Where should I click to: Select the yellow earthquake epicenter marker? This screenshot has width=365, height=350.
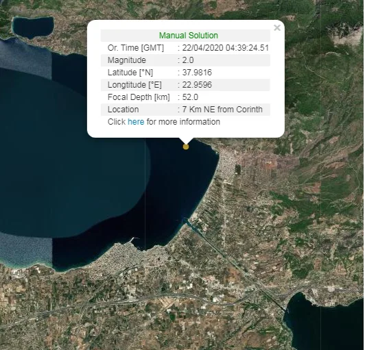186,147
